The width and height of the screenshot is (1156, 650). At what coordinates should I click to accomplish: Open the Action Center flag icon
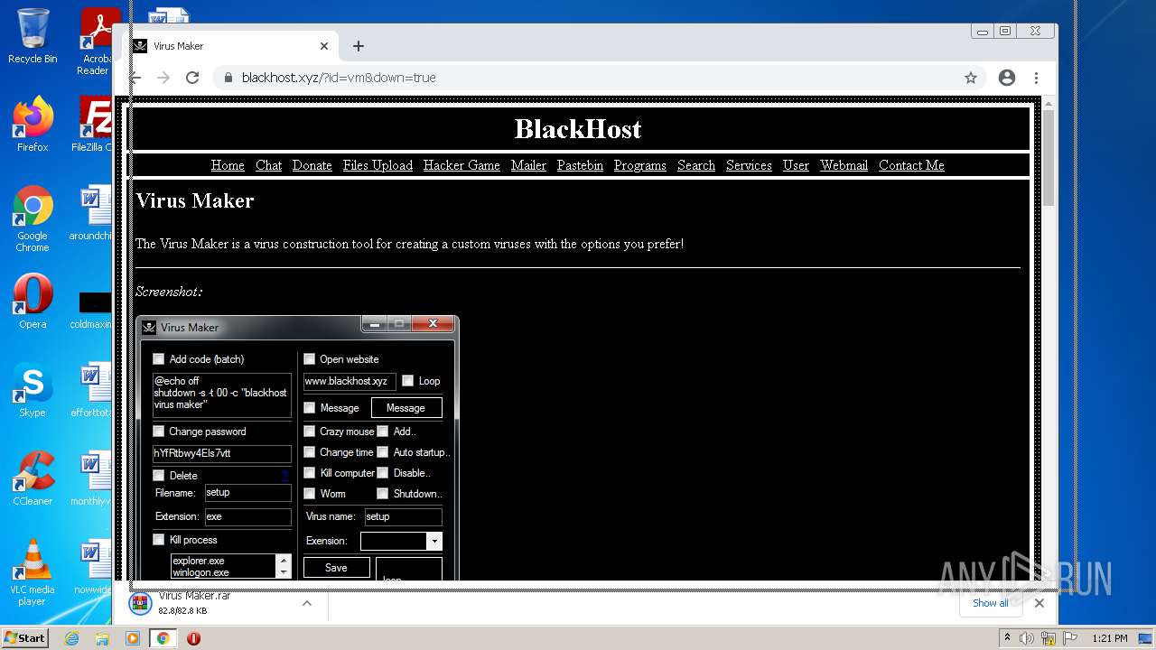coord(1070,638)
